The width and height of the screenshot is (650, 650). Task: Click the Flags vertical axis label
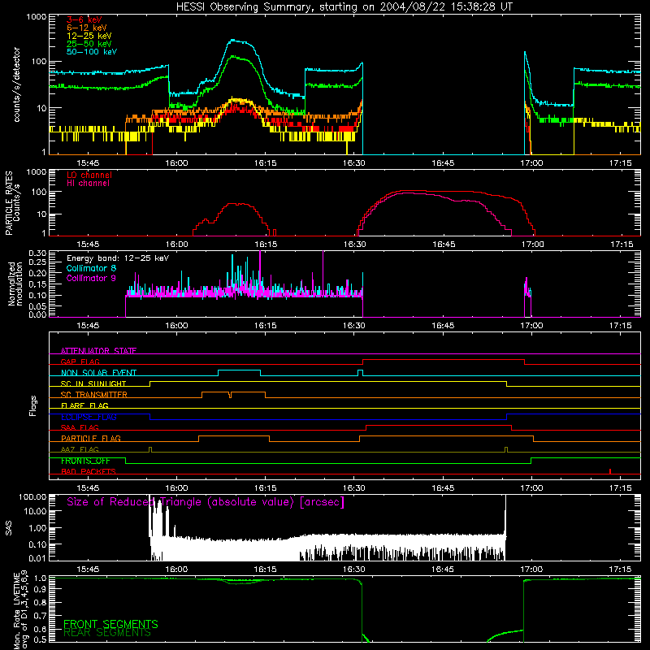pyautogui.click(x=33, y=405)
